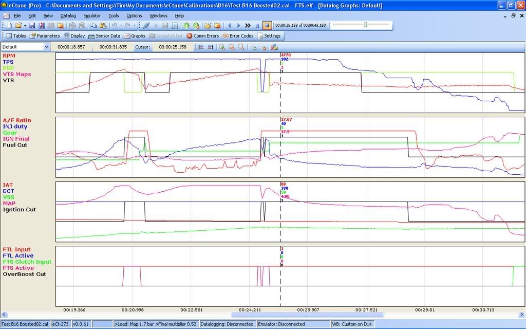Open the File menu
This screenshot has height=329, width=526.
(x=17, y=16)
